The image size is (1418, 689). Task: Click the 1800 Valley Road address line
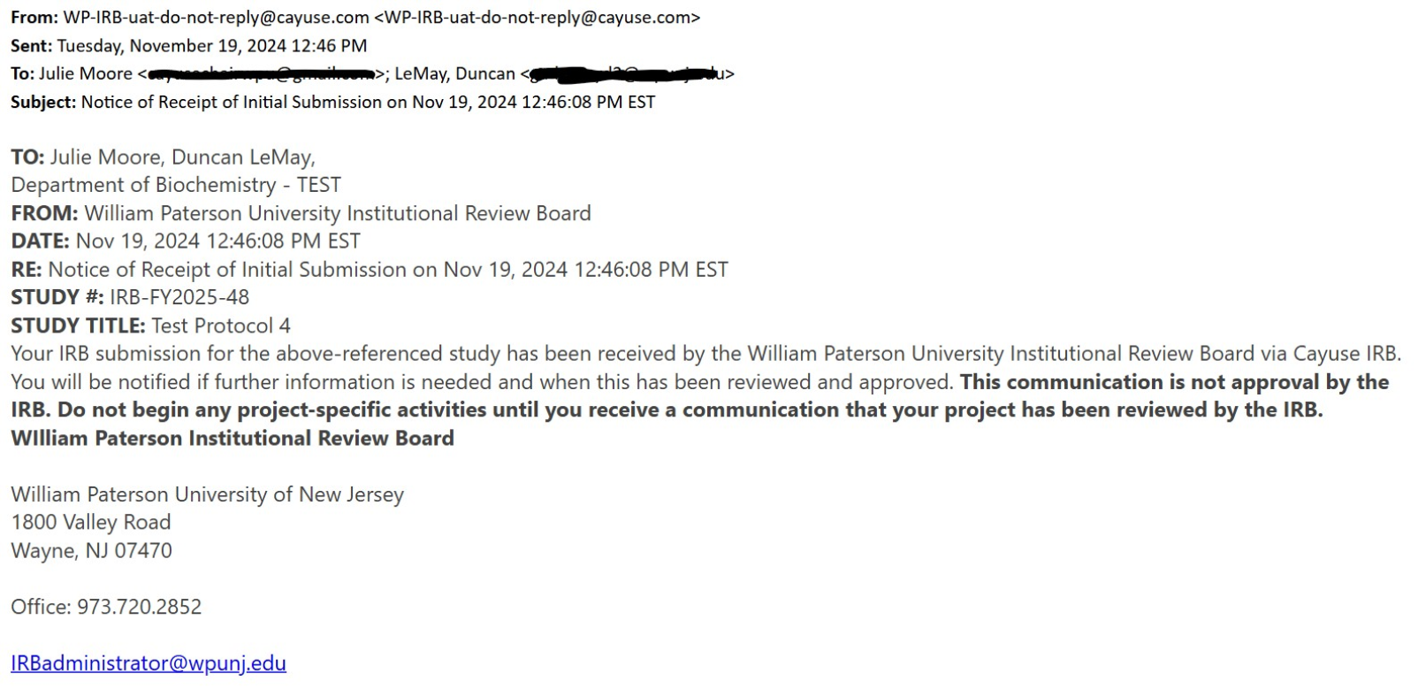91,523
